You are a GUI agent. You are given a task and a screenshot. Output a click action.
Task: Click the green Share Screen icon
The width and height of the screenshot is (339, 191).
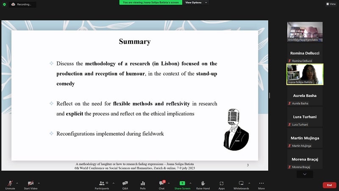(183, 183)
